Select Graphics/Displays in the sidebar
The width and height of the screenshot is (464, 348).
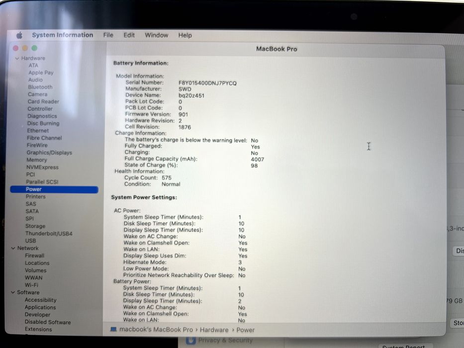(49, 153)
